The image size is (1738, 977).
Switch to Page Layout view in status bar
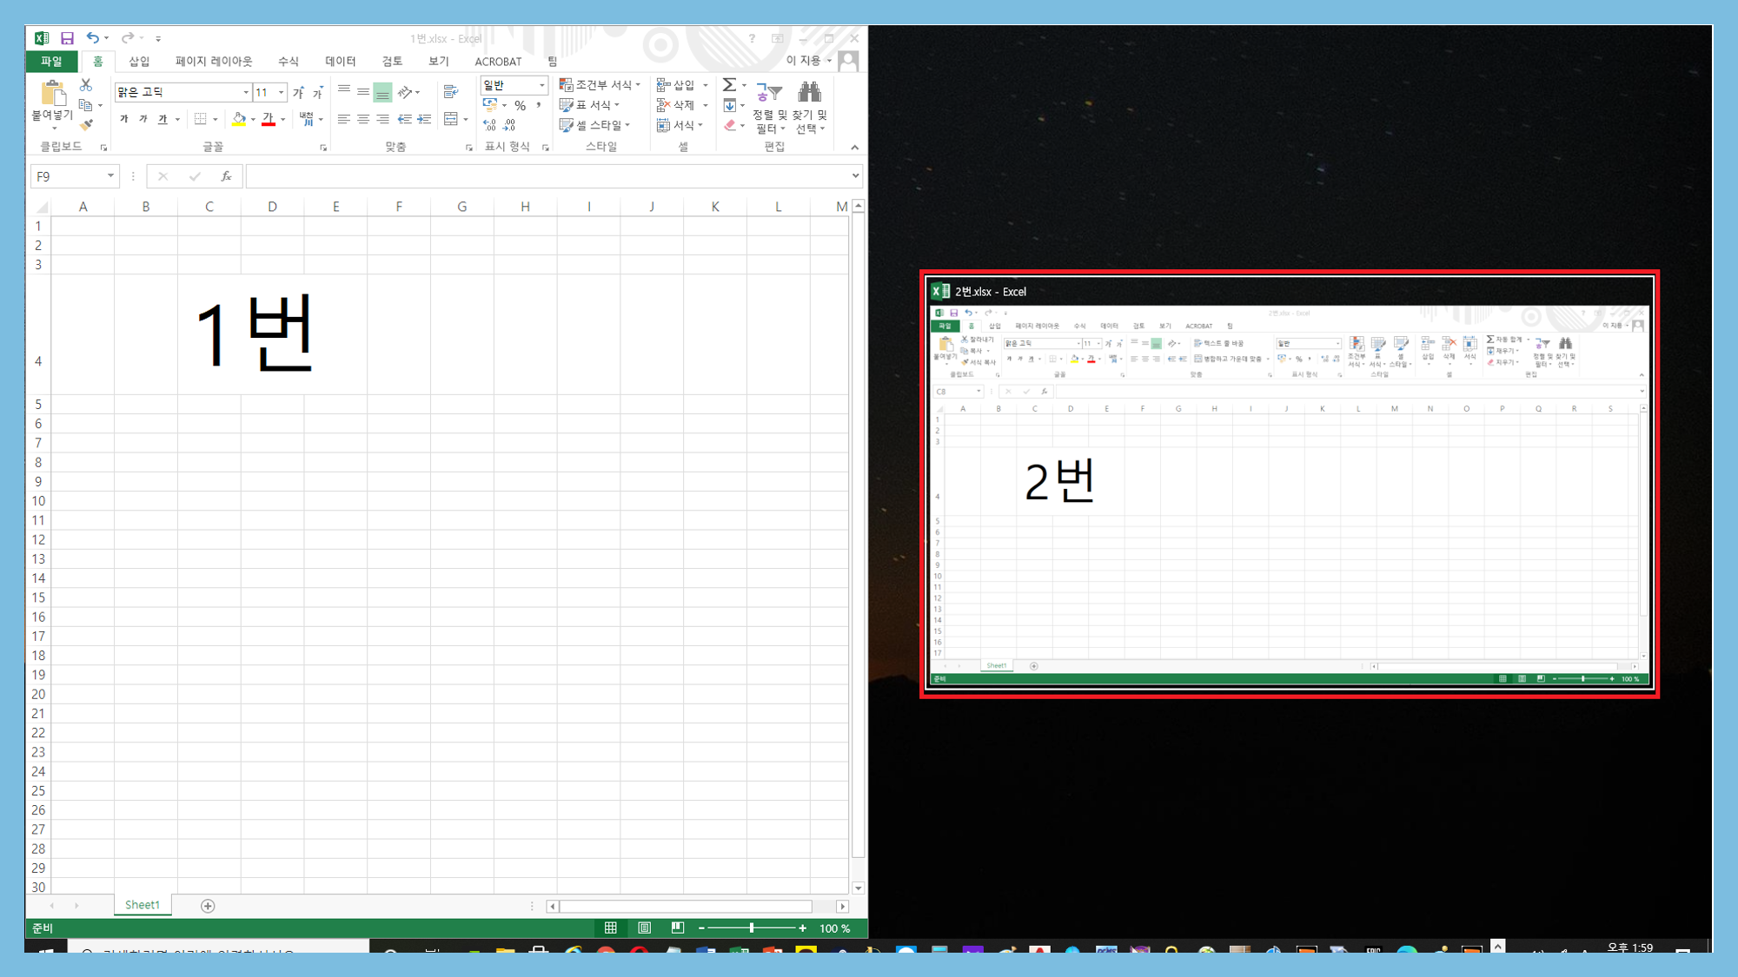click(x=644, y=927)
